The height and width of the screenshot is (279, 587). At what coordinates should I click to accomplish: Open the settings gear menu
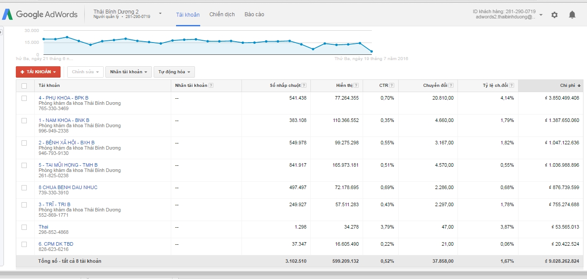555,14
